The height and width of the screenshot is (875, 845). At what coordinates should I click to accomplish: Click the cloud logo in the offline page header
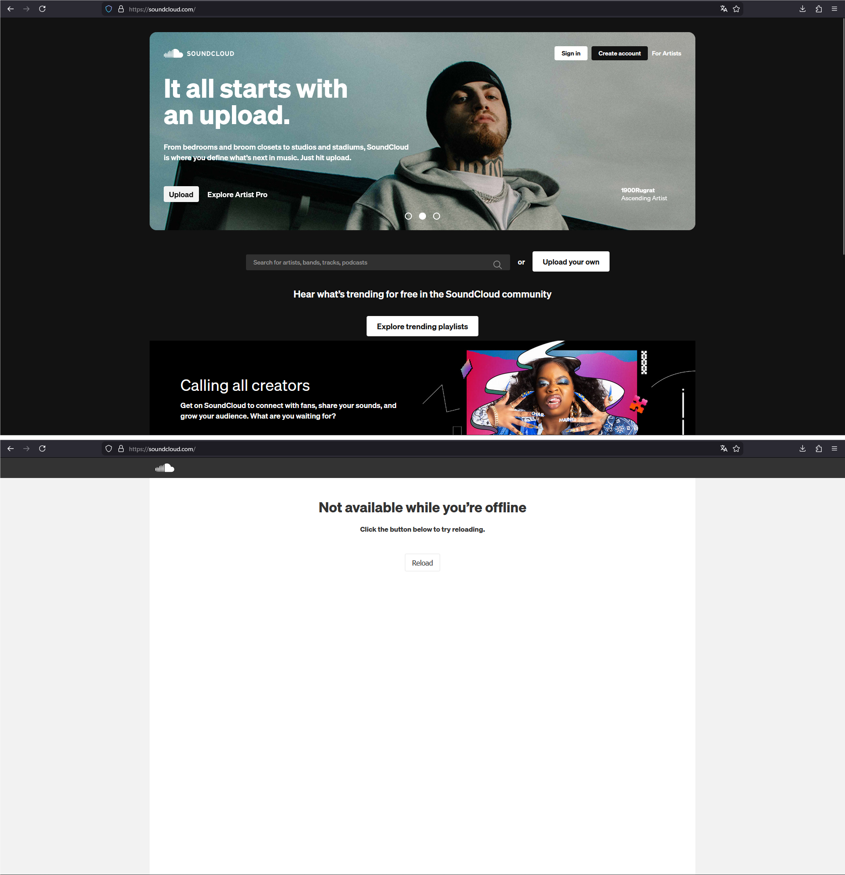click(x=165, y=468)
